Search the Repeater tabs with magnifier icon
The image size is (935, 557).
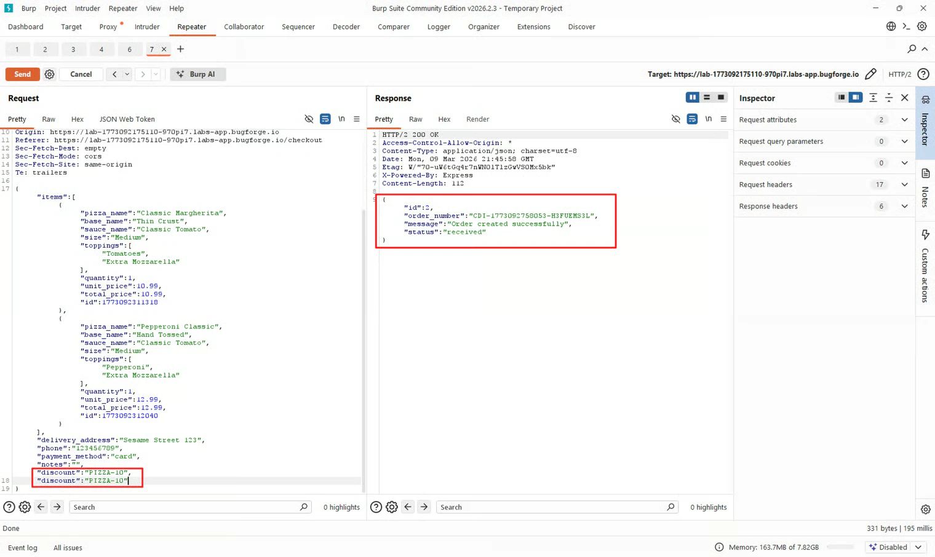(912, 49)
